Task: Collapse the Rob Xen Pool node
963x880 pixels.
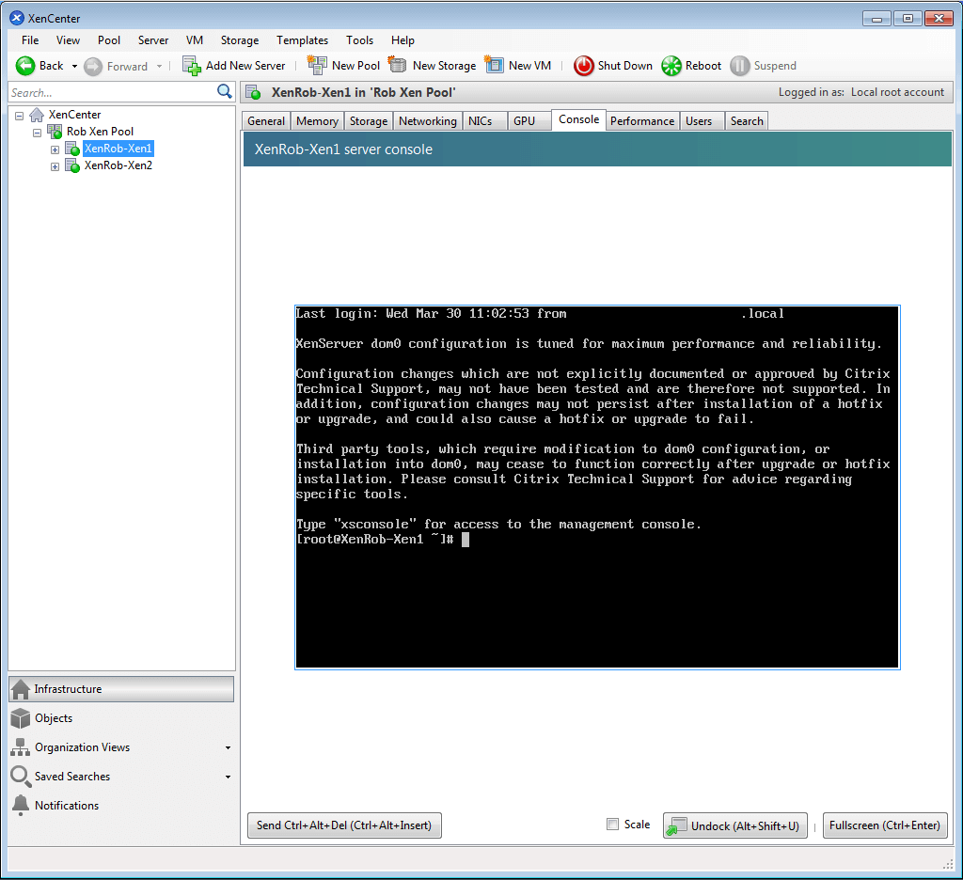Action: pyautogui.click(x=37, y=133)
